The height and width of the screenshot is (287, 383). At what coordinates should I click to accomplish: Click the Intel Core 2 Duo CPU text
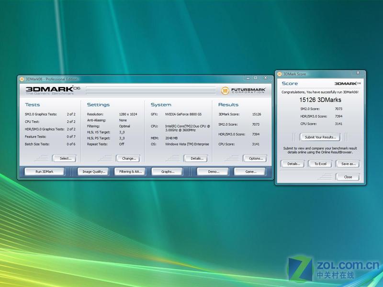188,128
